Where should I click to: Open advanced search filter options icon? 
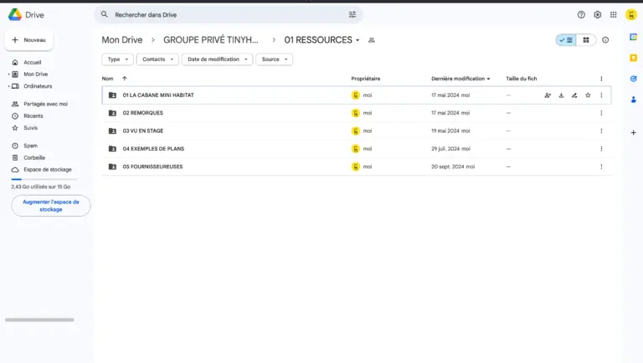352,14
